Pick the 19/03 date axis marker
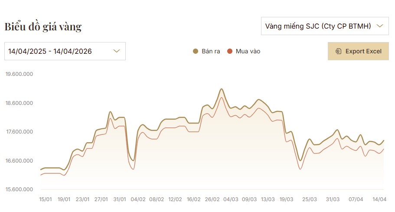Screen dimensions: 395x212 point(287,199)
